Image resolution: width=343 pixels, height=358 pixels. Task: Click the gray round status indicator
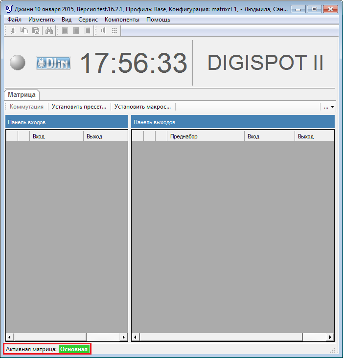[18, 63]
